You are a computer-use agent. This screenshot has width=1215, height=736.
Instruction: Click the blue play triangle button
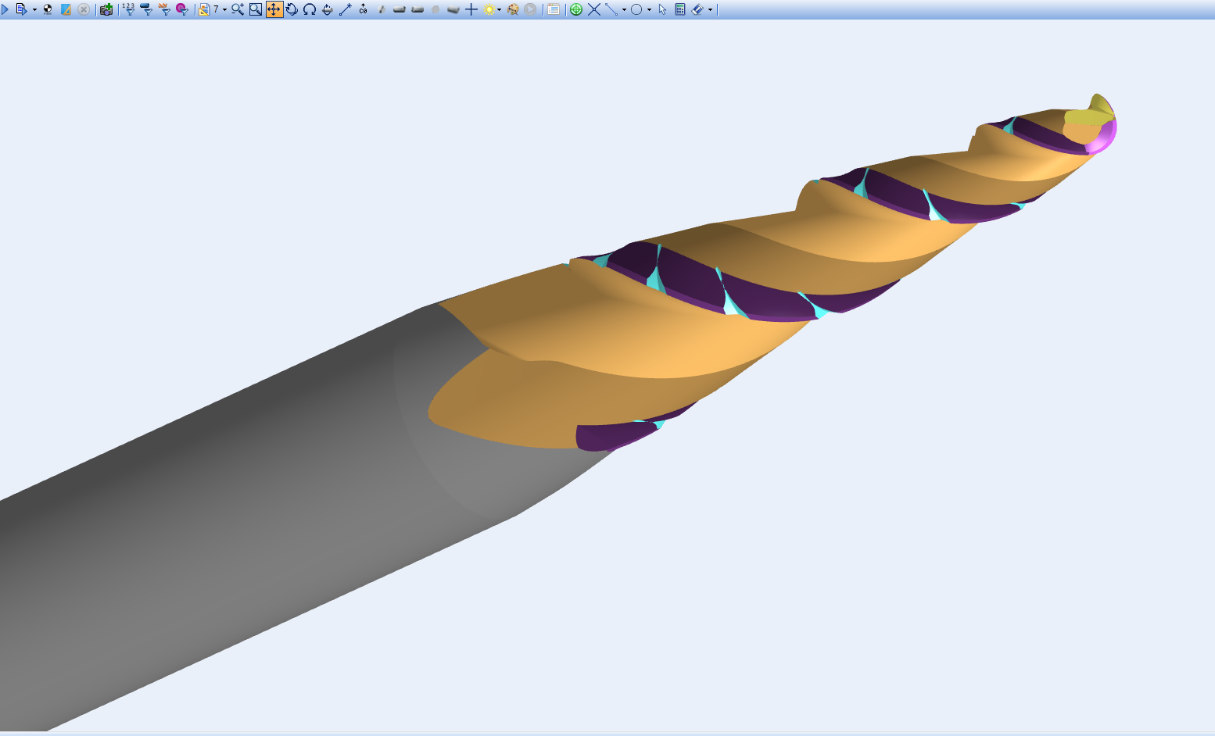click(5, 9)
